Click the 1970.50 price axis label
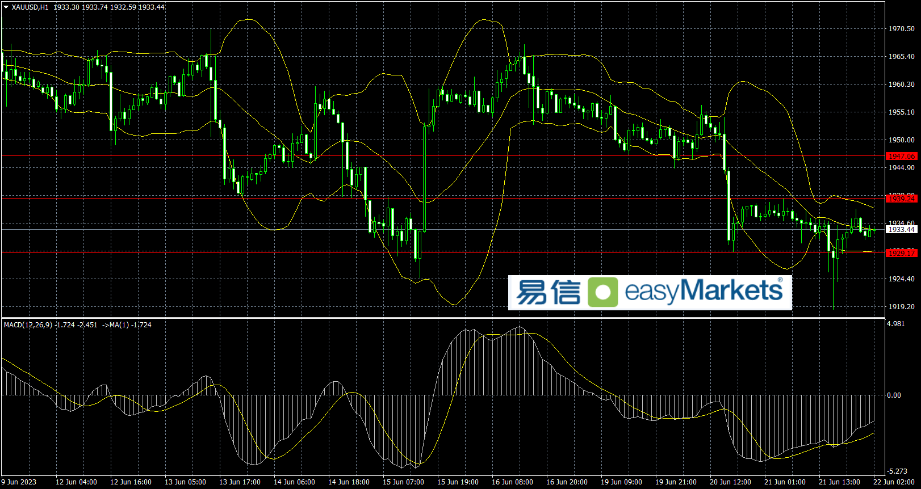Image resolution: width=921 pixels, height=489 pixels. [x=902, y=29]
